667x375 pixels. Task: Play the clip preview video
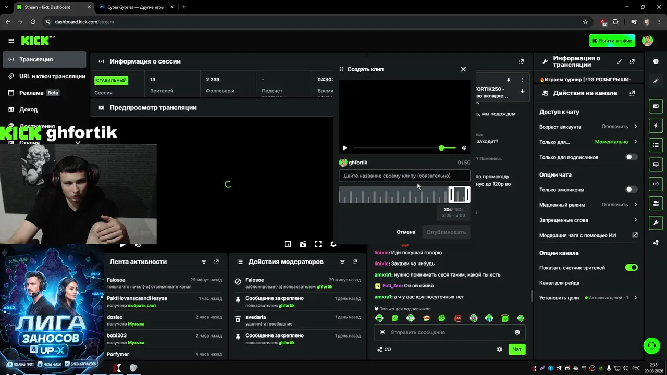[345, 148]
